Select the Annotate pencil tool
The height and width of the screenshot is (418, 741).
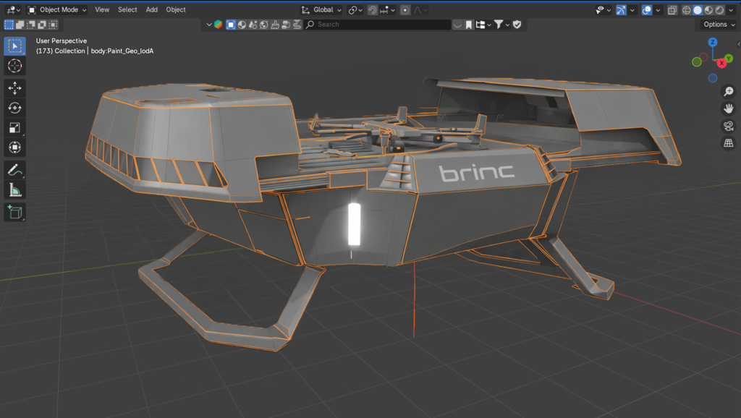pos(14,171)
